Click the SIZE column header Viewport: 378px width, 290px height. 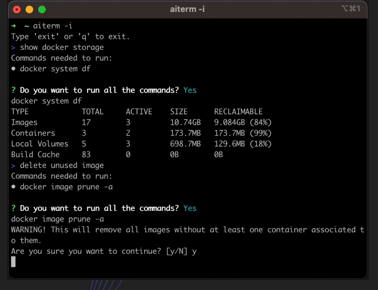click(179, 112)
